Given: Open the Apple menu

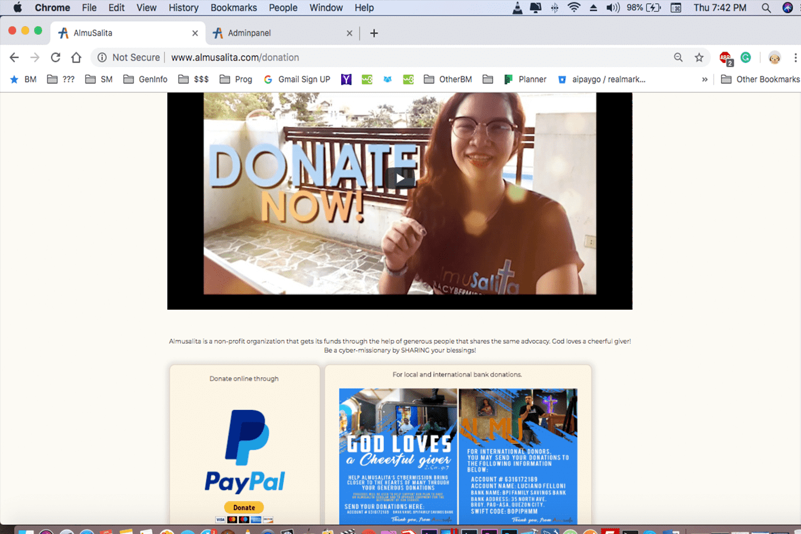Looking at the screenshot, I should click(17, 8).
